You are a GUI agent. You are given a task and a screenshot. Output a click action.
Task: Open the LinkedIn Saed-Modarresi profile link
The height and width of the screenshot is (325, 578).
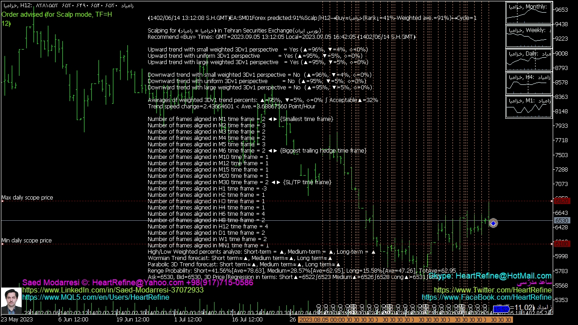pyautogui.click(x=113, y=290)
